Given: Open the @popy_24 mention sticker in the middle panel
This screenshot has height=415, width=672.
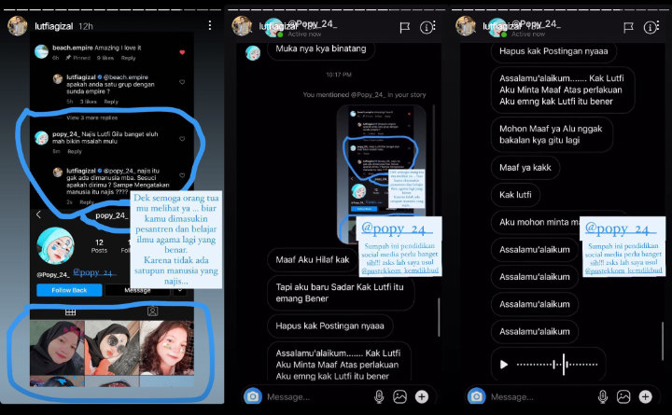Looking at the screenshot, I should [x=397, y=229].
